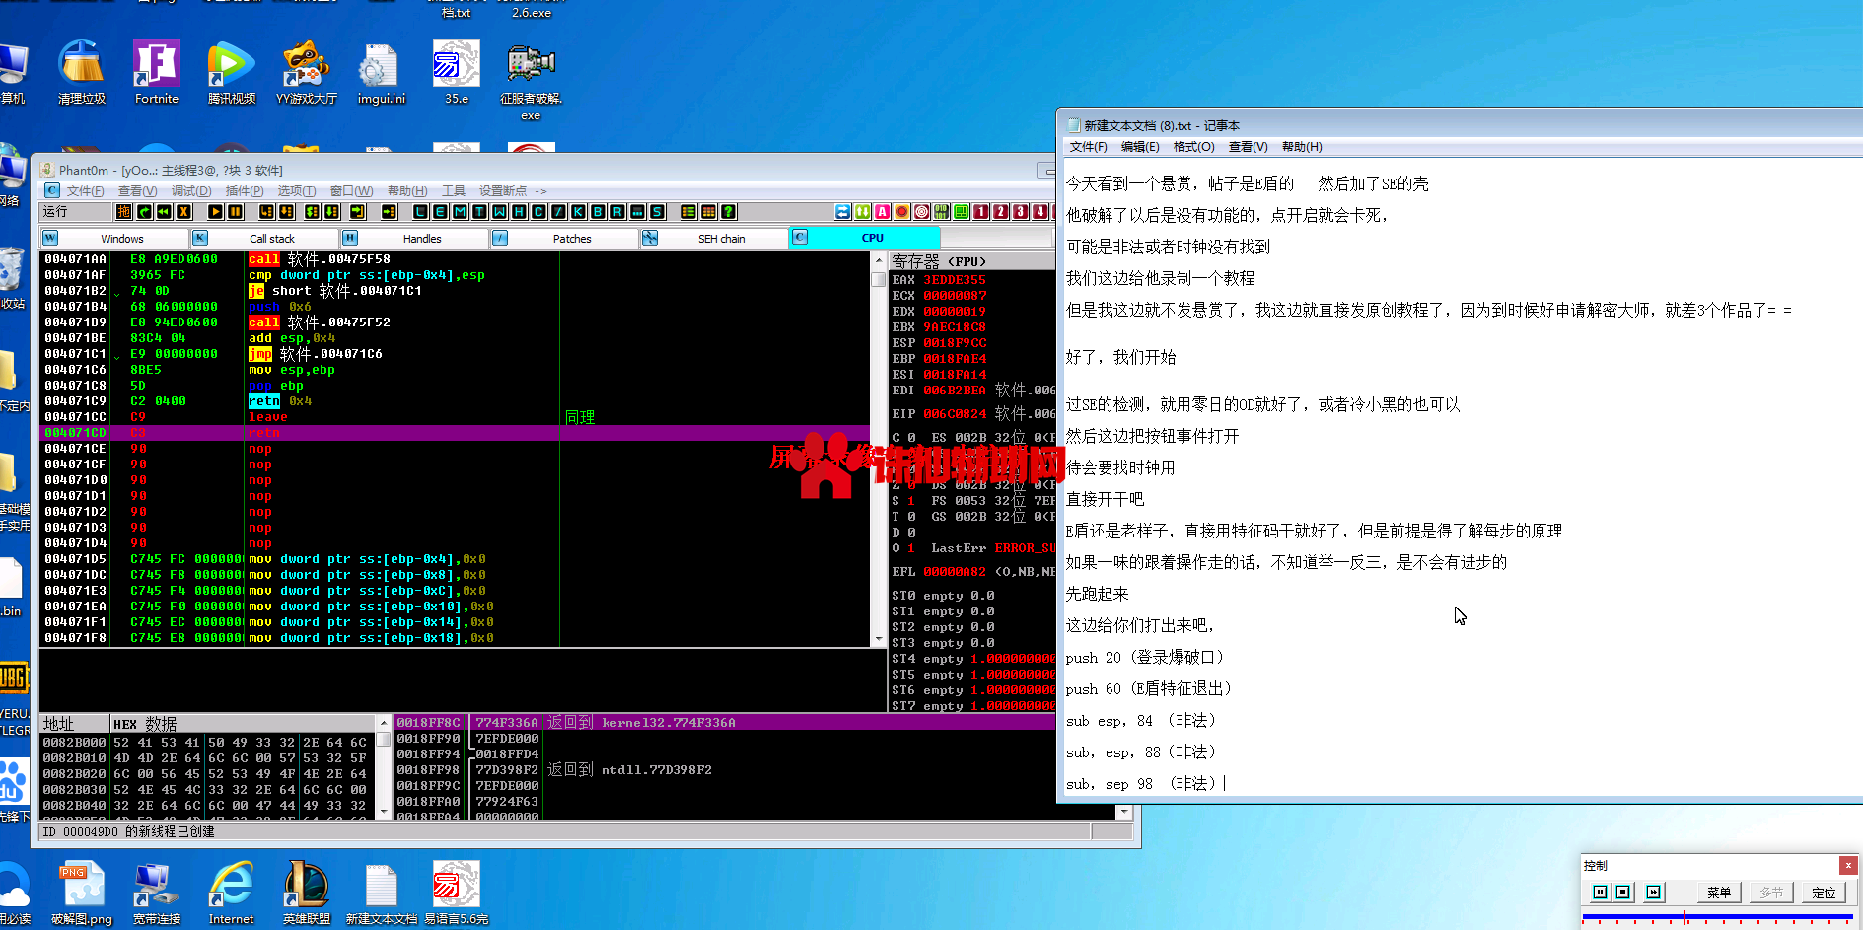Open the 文件(F) menu in debugger
Screen dimensions: 1863x930
pyautogui.click(x=85, y=191)
